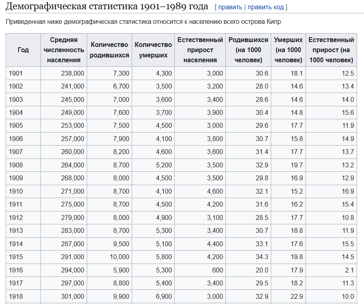Select the 1910 year cell
The image size is (364, 304).
tap(23, 192)
